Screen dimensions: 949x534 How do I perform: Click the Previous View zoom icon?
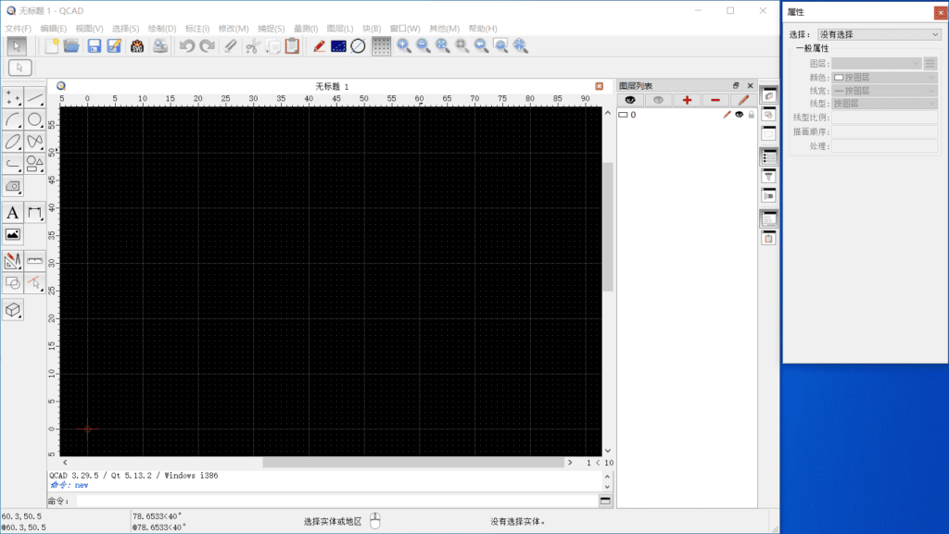point(481,46)
